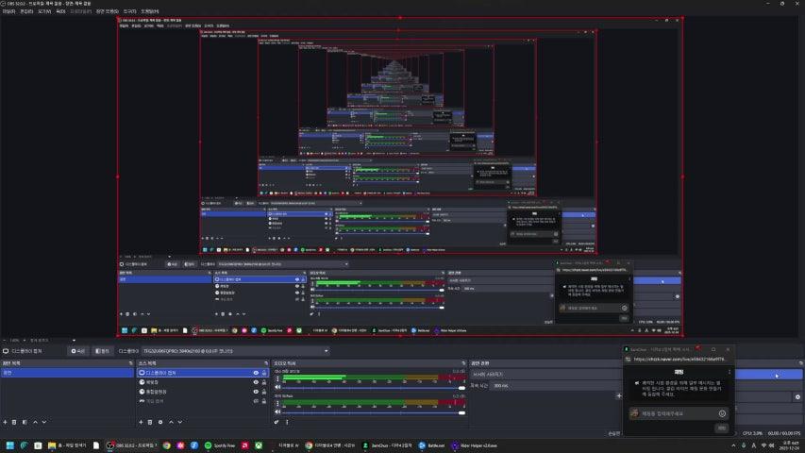Pop out the Sources dock panel icon
Screen dimensions: 805x453
click(x=266, y=363)
